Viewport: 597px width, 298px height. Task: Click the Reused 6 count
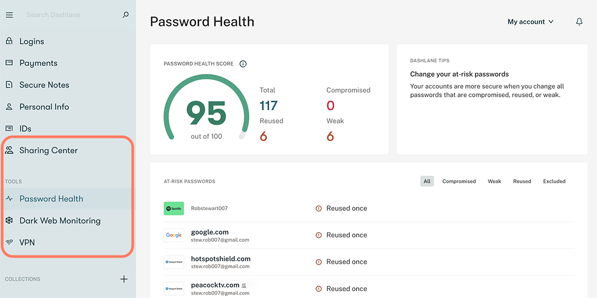coord(263,136)
